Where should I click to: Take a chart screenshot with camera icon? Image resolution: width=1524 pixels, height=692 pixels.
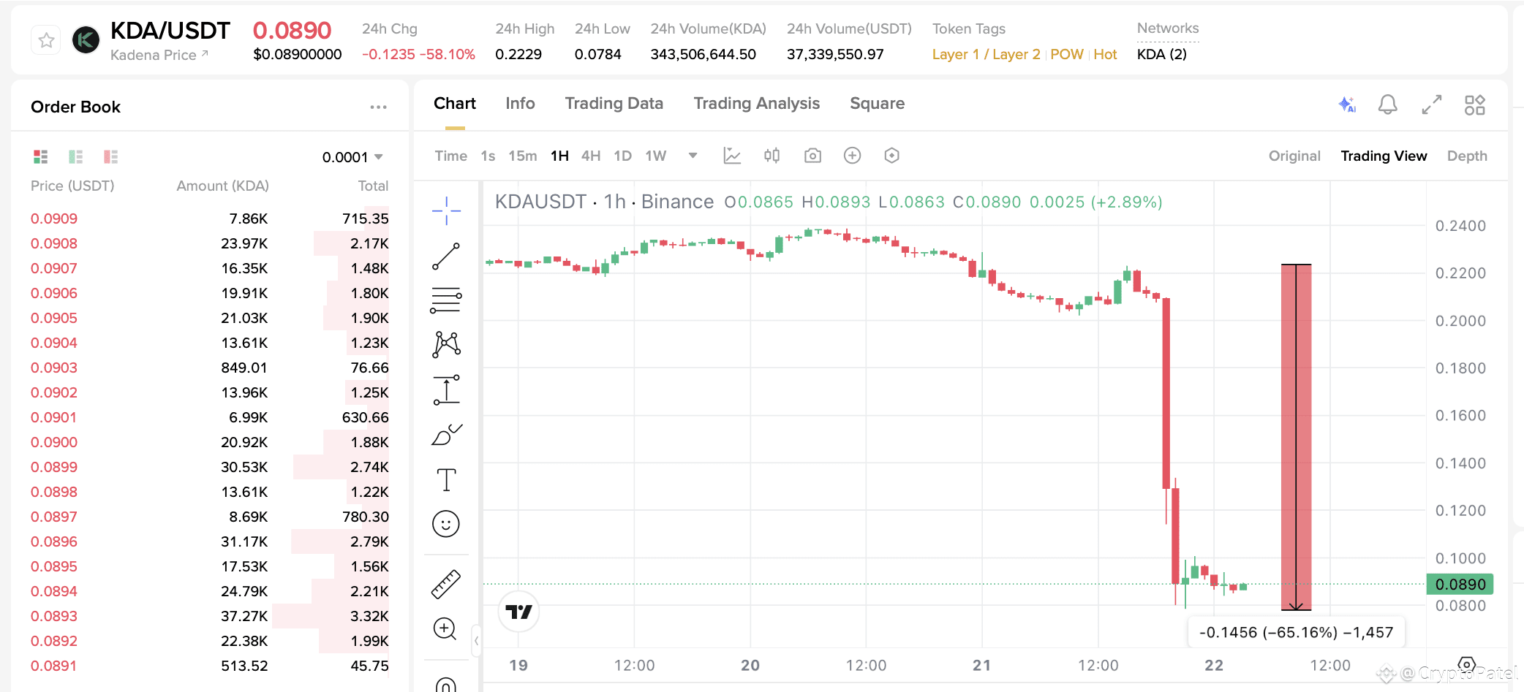coord(812,155)
